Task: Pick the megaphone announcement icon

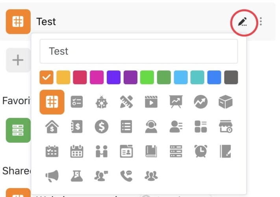Action: 52,176
